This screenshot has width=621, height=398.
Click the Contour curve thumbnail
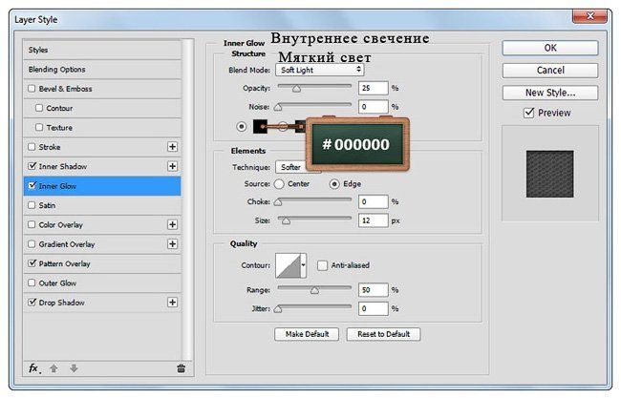click(x=289, y=265)
